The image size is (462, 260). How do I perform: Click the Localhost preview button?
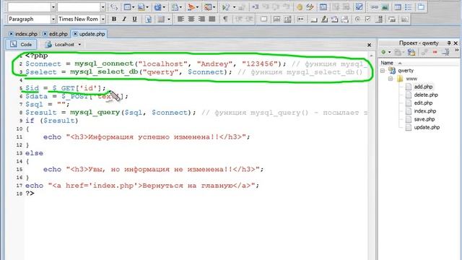pyautogui.click(x=63, y=45)
